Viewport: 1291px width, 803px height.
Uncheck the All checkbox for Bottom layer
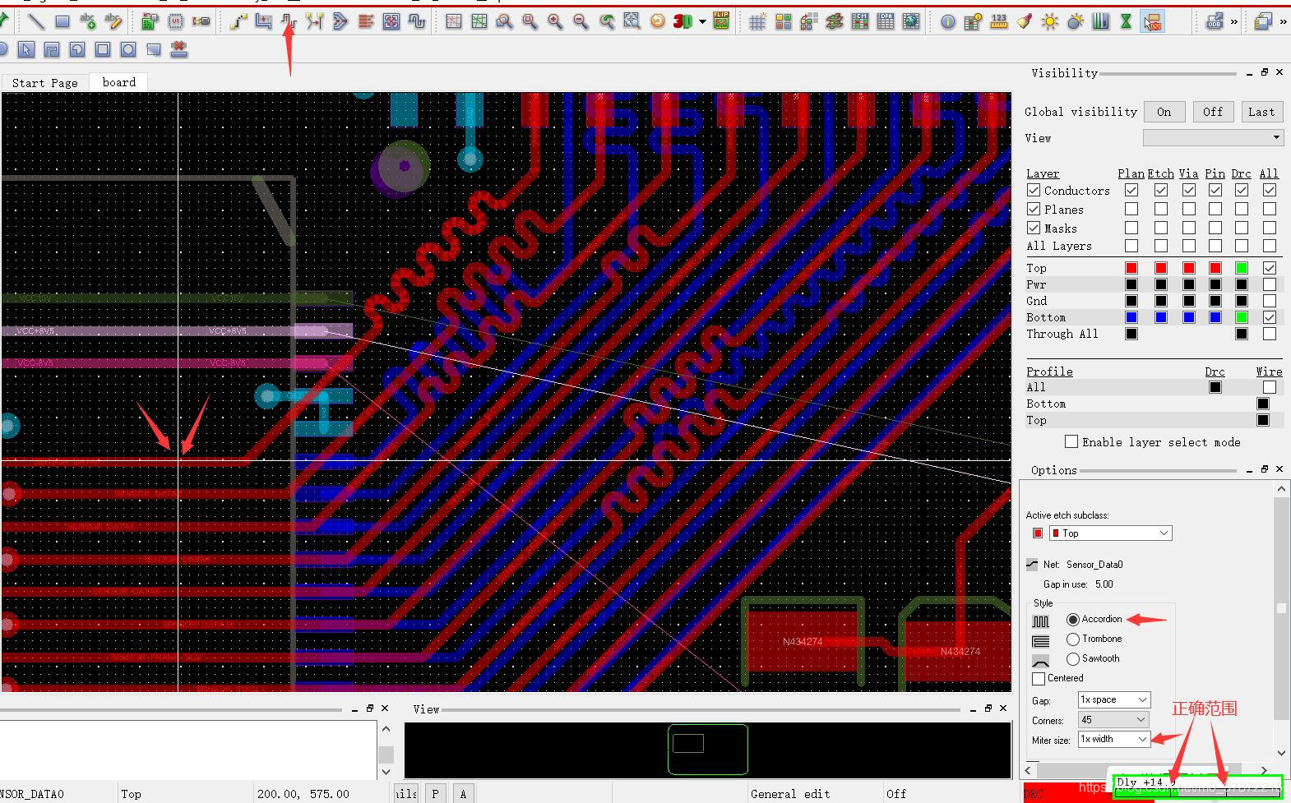[1270, 317]
